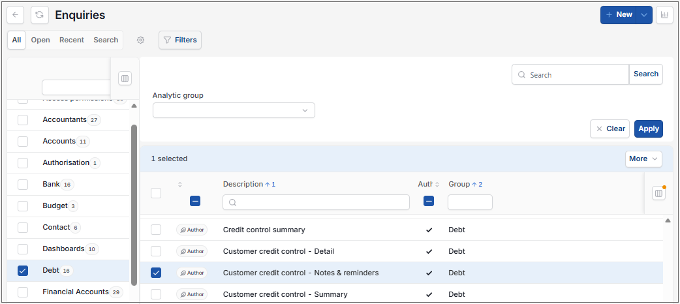The height and width of the screenshot is (304, 680).
Task: Click the left panel vertical scrollbar
Action: coord(134,204)
